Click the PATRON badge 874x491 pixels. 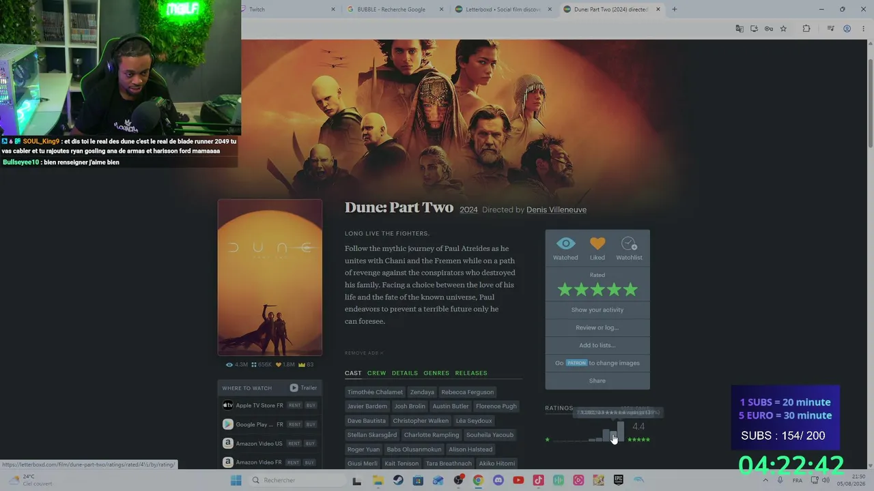pyautogui.click(x=576, y=363)
